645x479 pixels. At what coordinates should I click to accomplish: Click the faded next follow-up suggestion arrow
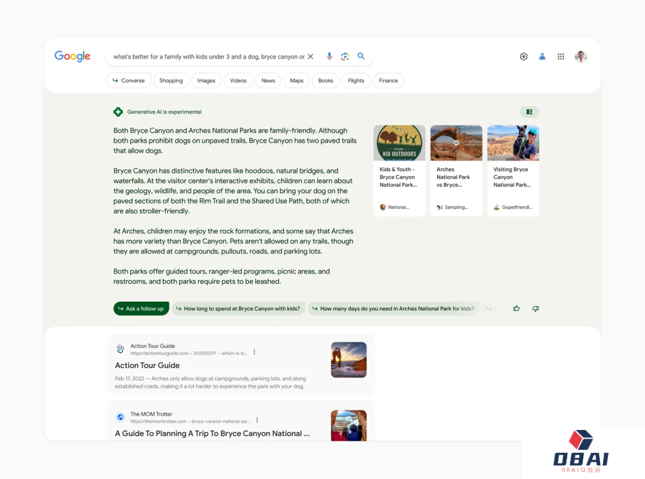pyautogui.click(x=489, y=308)
